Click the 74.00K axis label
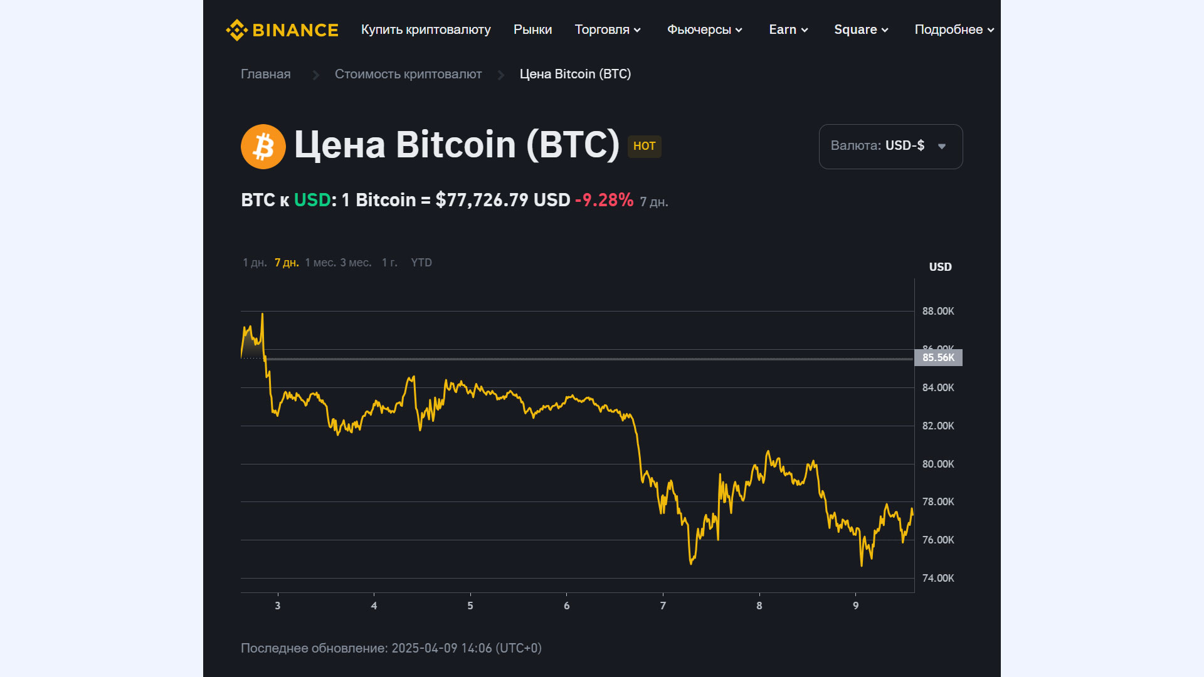 coord(938,578)
